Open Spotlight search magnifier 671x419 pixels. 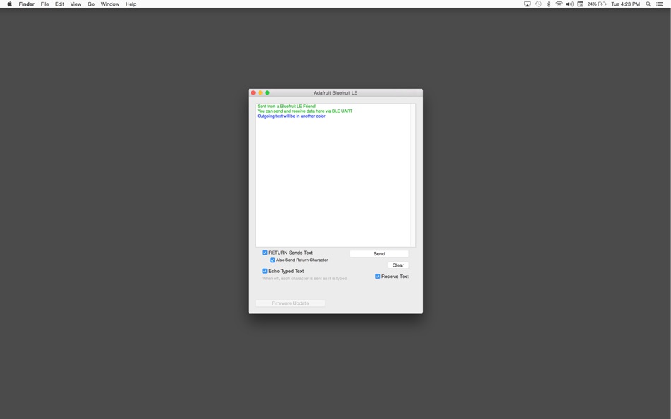pyautogui.click(x=648, y=4)
